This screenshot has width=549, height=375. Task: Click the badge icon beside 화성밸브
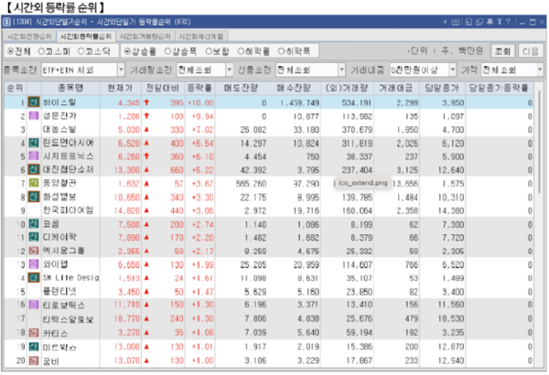[34, 197]
